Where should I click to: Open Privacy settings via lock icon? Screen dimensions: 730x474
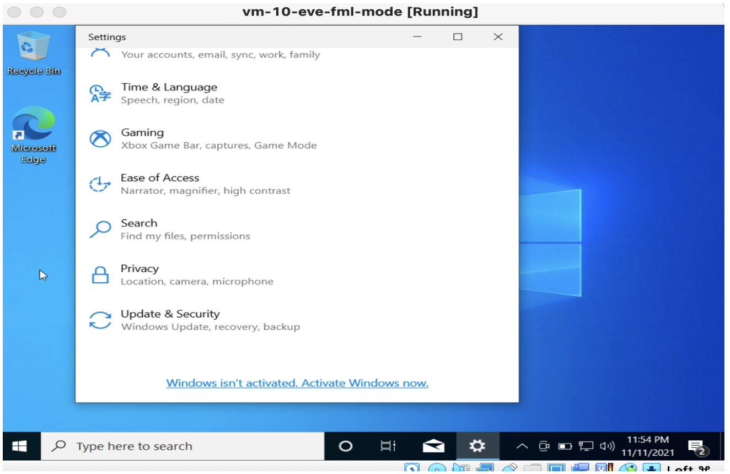[x=100, y=274]
